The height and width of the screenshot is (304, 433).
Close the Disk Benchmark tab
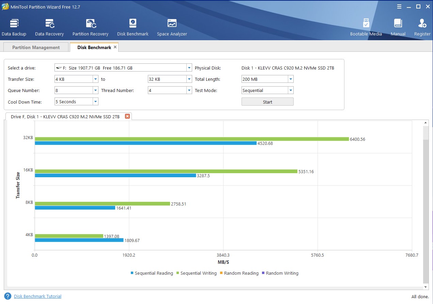point(115,47)
